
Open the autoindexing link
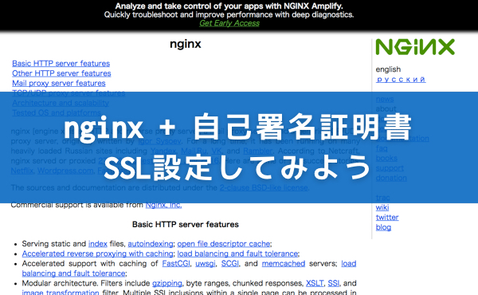tap(151, 244)
